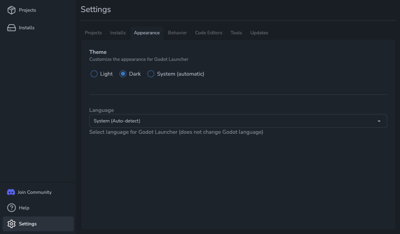Viewport: 400px width, 234px height.
Task: Switch to the Projects settings tab
Action: coord(93,33)
